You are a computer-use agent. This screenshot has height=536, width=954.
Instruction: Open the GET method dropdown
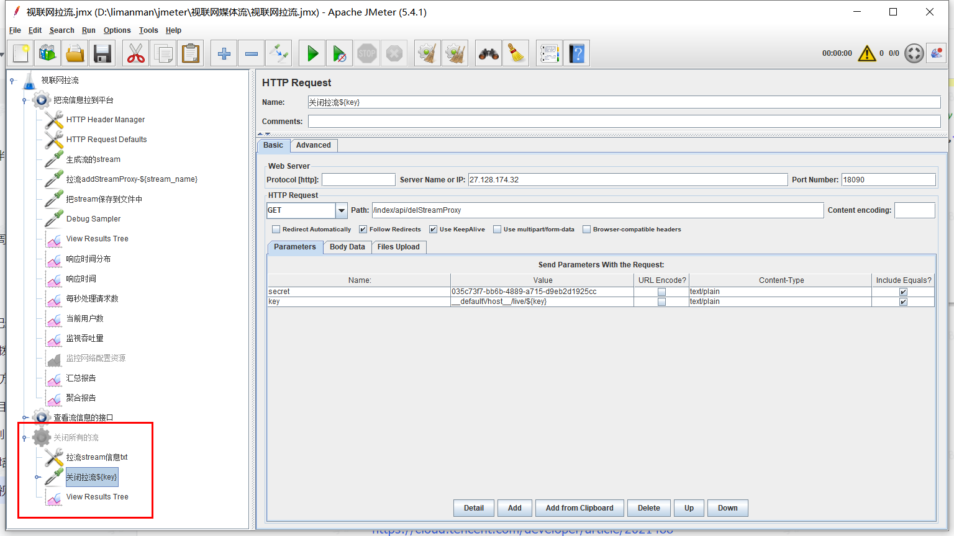[x=341, y=211]
